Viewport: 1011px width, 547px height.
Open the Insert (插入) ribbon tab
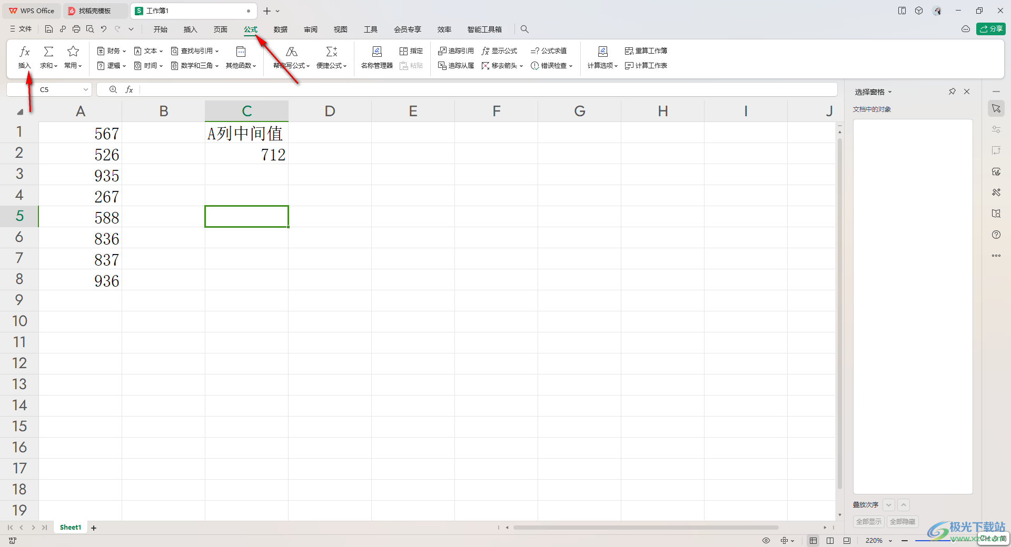click(x=190, y=29)
